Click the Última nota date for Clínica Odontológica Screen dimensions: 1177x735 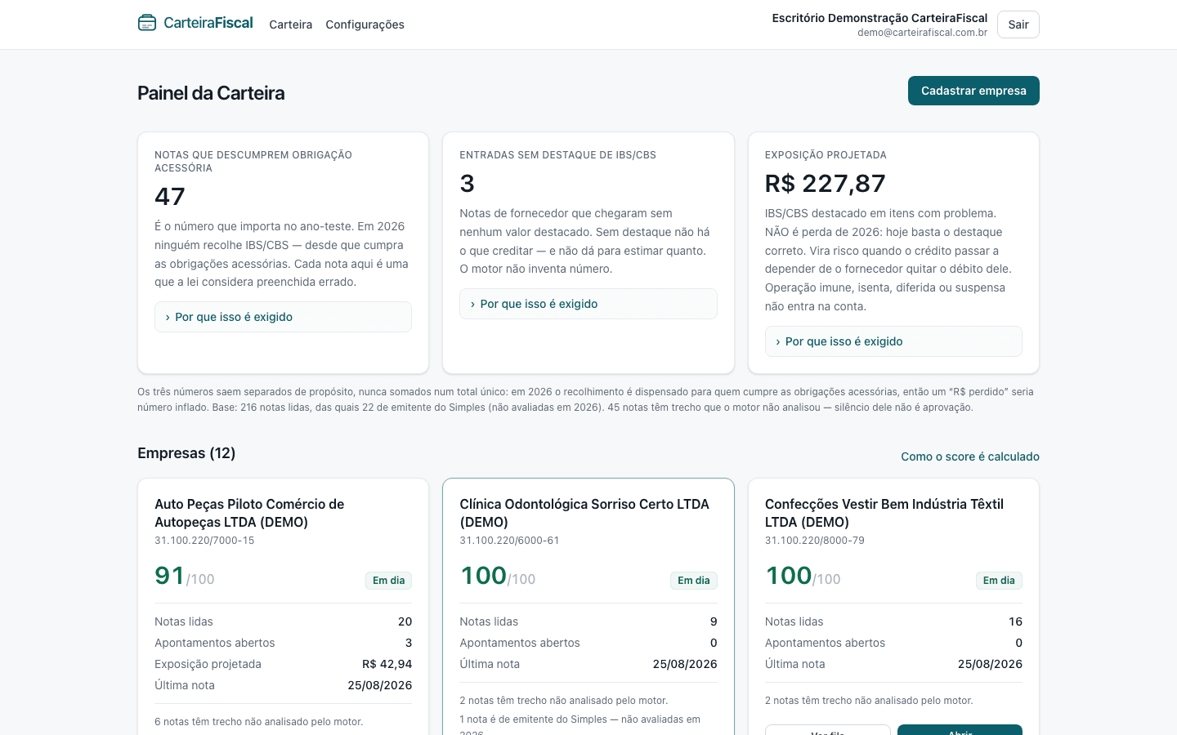click(x=685, y=664)
